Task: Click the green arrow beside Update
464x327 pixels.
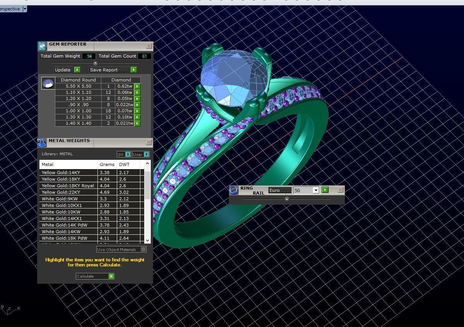Action: pyautogui.click(x=77, y=70)
